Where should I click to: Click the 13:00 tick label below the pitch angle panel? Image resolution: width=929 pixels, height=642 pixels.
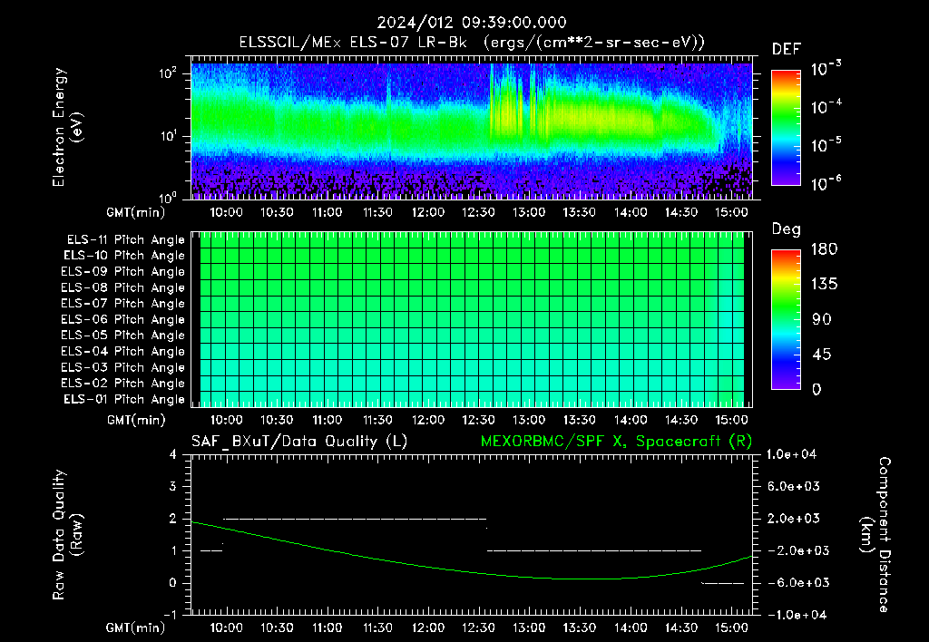pos(529,420)
